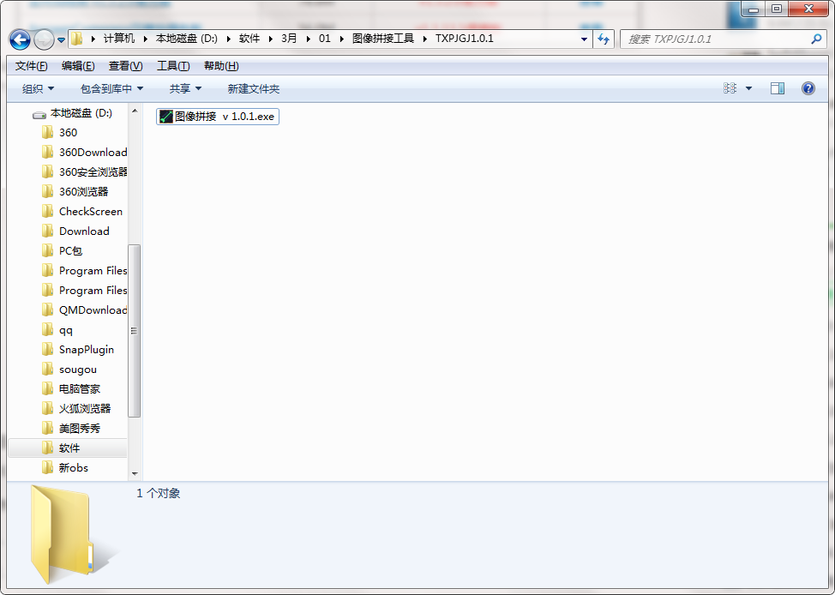The height and width of the screenshot is (595, 835).
Task: Select the 电脑管家 folder
Action: click(71, 389)
